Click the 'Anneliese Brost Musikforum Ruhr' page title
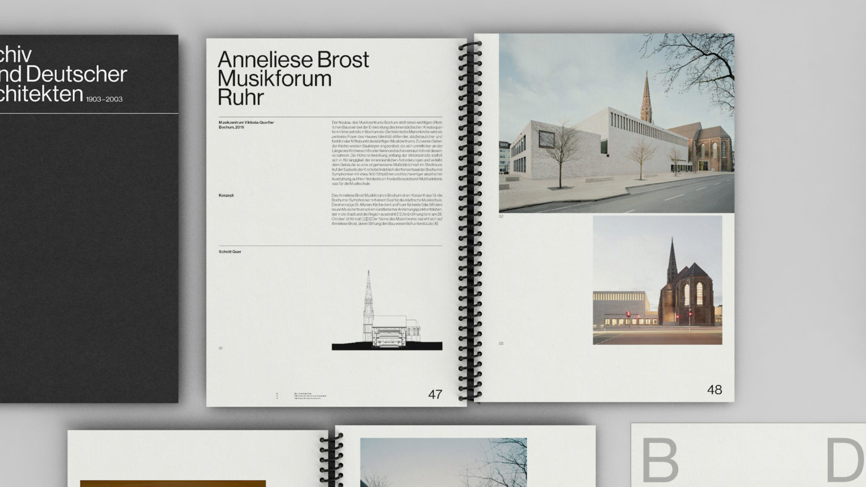Image resolution: width=866 pixels, height=487 pixels. pyautogui.click(x=293, y=78)
